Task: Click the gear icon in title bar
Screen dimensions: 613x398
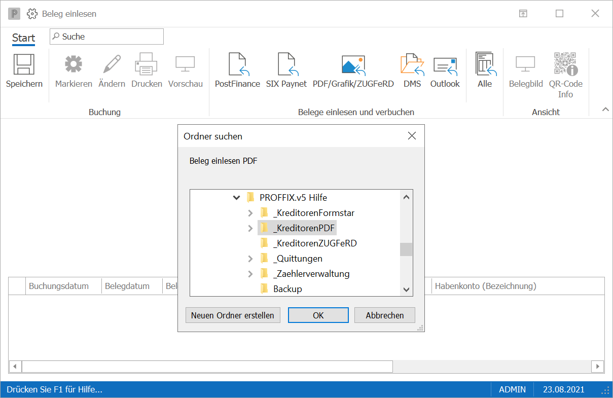Action: point(32,14)
